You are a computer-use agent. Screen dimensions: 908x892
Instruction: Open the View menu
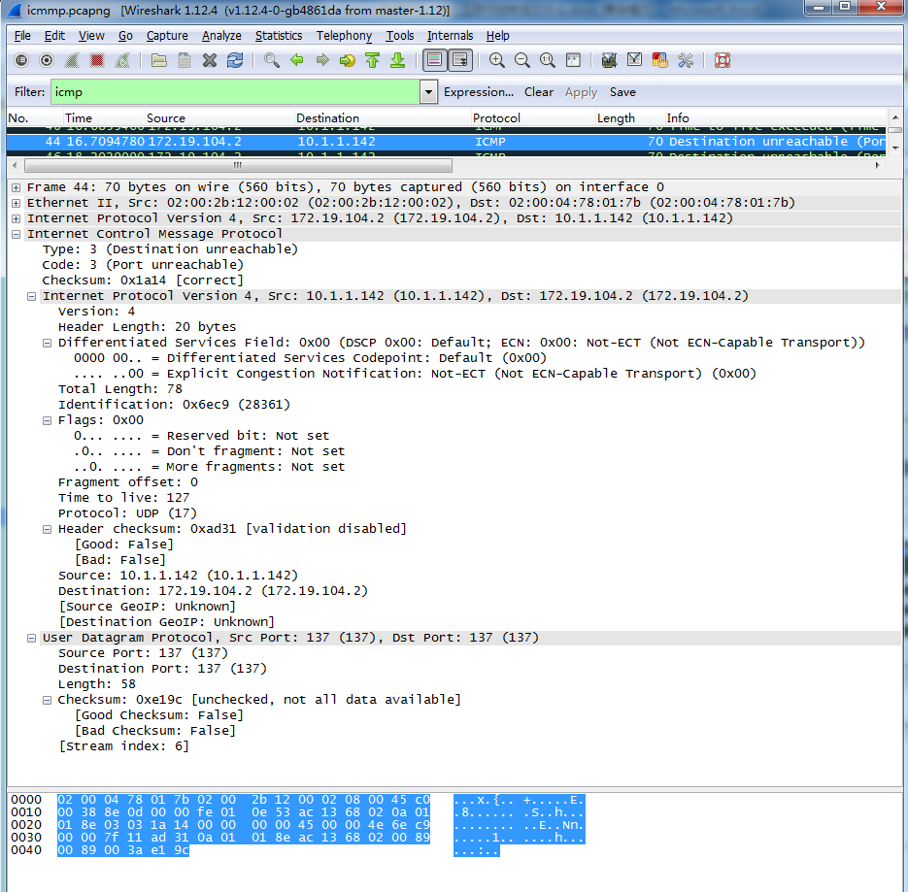coord(91,36)
